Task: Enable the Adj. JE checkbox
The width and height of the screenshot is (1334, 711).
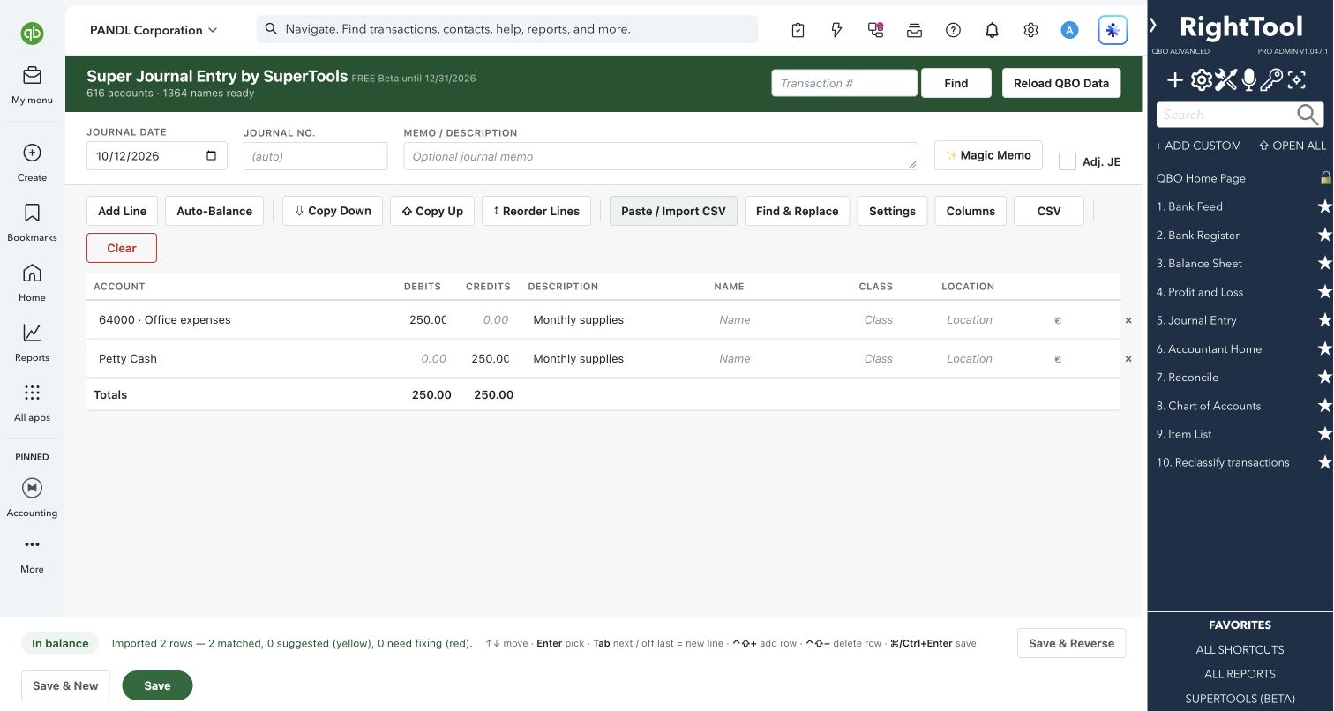Action: click(1068, 161)
